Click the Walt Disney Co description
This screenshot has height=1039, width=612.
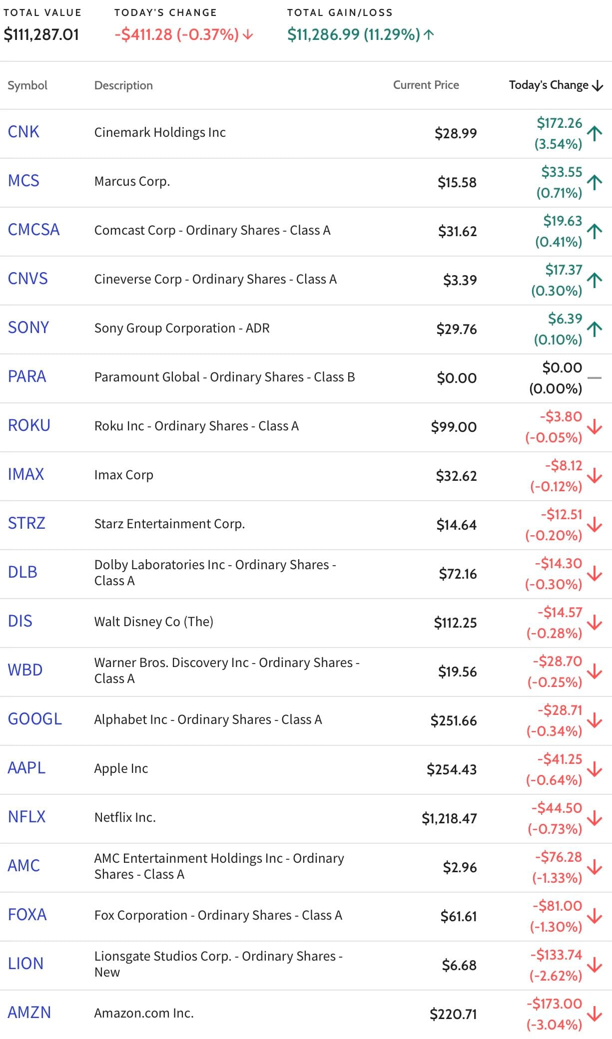pyautogui.click(x=153, y=622)
